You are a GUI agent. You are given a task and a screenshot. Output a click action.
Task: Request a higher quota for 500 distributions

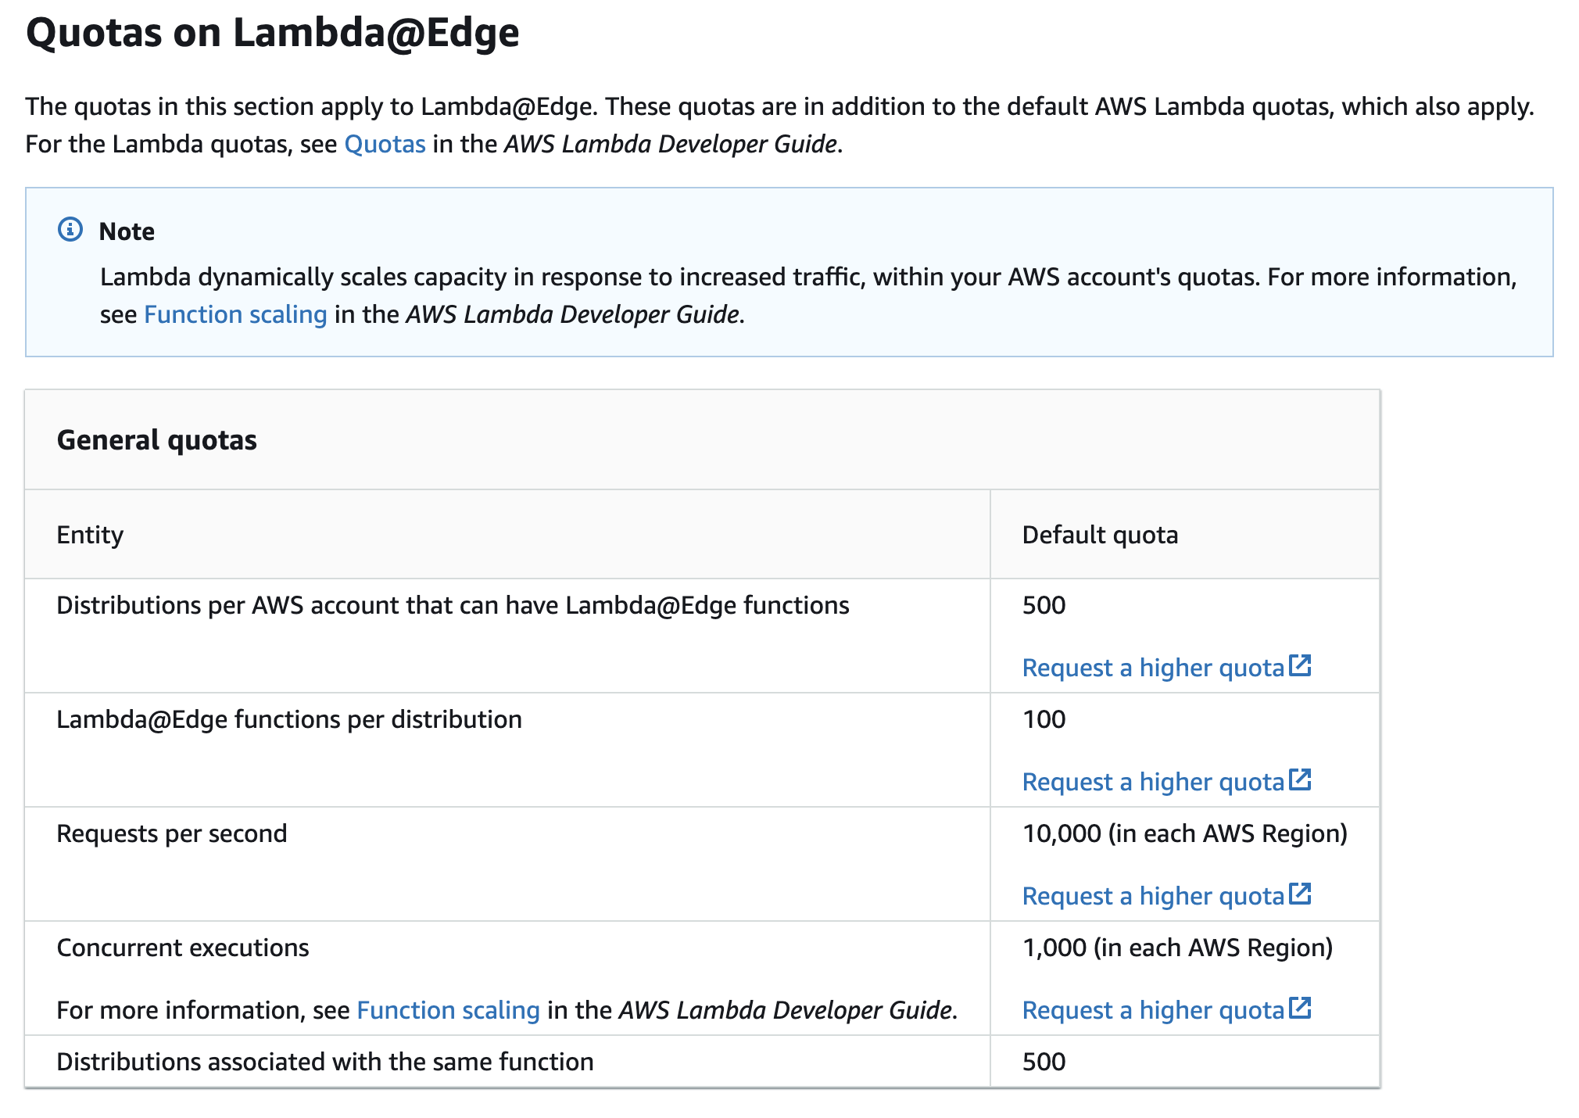[1153, 668]
